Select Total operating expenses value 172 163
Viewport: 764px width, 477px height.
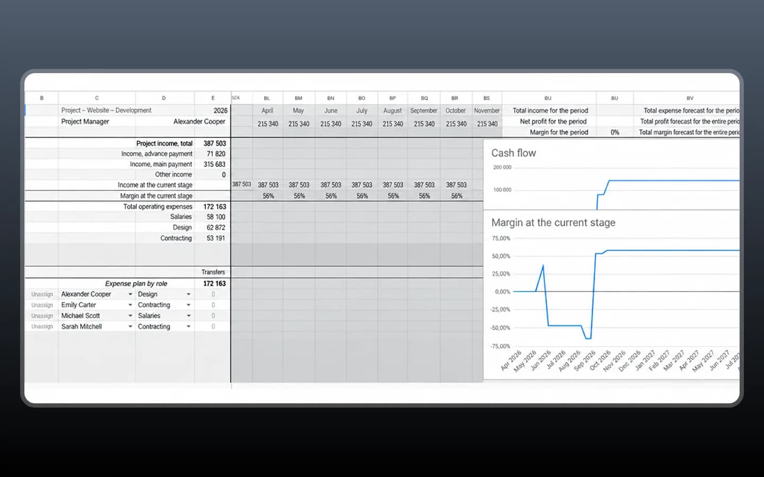[x=215, y=207]
